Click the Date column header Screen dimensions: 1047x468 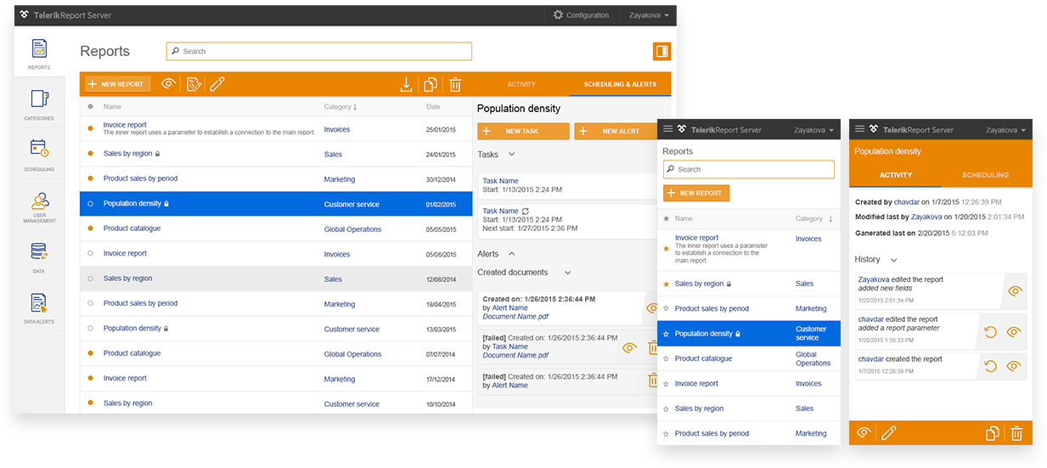(x=434, y=107)
